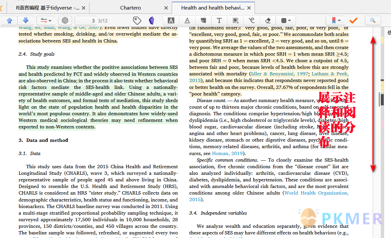Image resolution: width=391 pixels, height=238 pixels.
Task: Open the World Health Organization, citation link
Action: click(316, 193)
